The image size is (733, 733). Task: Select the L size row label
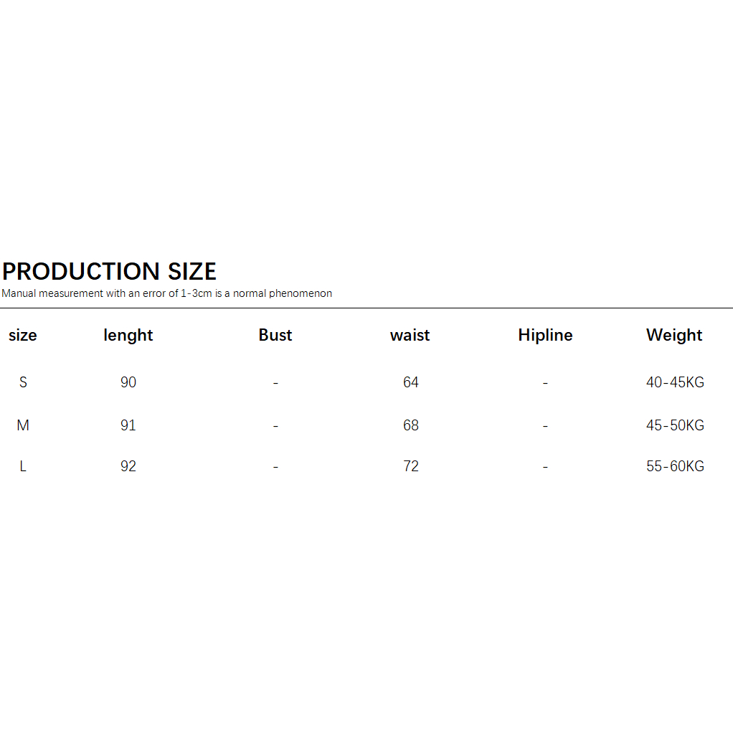pos(23,466)
